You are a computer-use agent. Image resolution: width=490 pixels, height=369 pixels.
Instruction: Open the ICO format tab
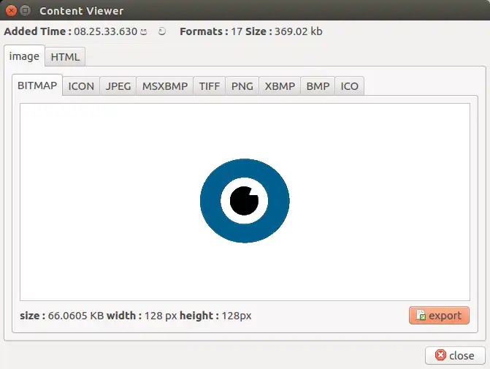[349, 86]
